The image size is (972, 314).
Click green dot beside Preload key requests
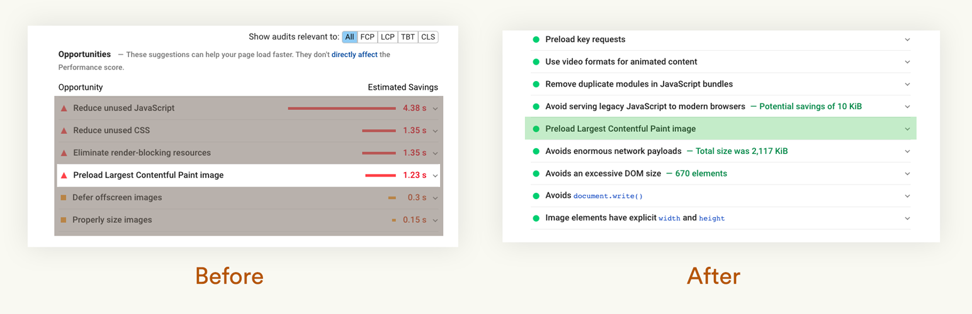coord(536,40)
